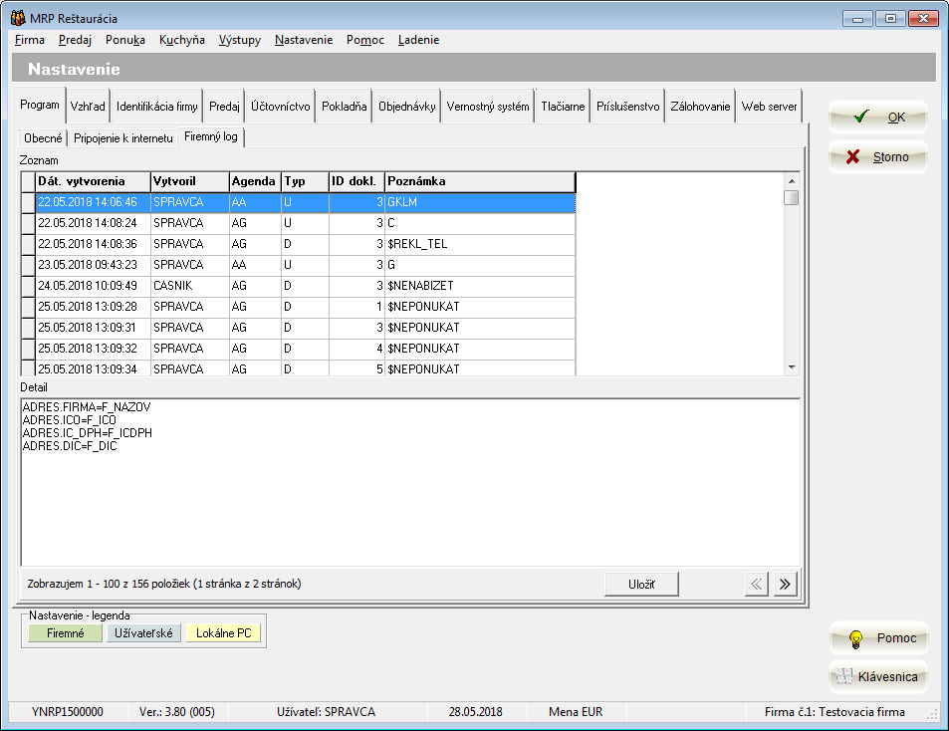This screenshot has width=949, height=731.
Task: Click the green checkmark OK button
Action: tap(877, 117)
